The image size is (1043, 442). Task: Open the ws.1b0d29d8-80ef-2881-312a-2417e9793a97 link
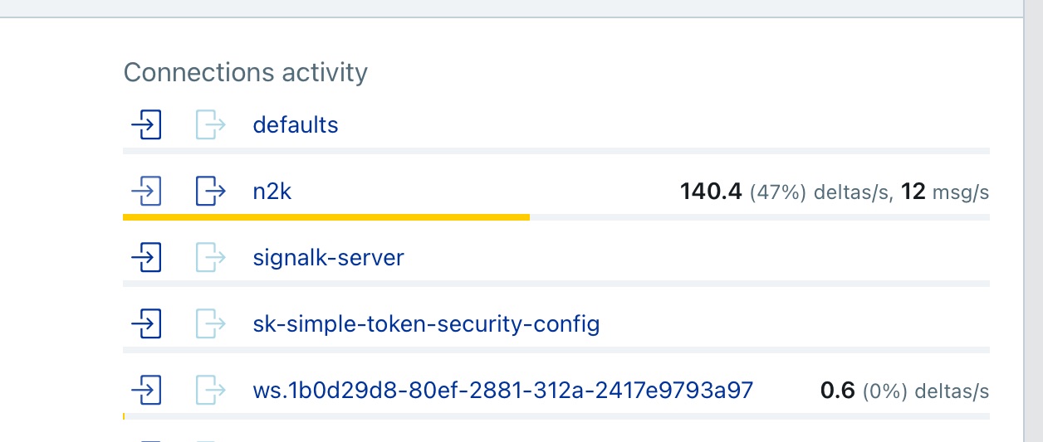(x=503, y=390)
